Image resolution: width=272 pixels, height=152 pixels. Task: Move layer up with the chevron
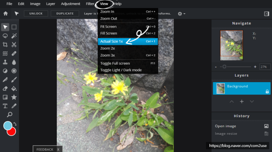point(232,102)
